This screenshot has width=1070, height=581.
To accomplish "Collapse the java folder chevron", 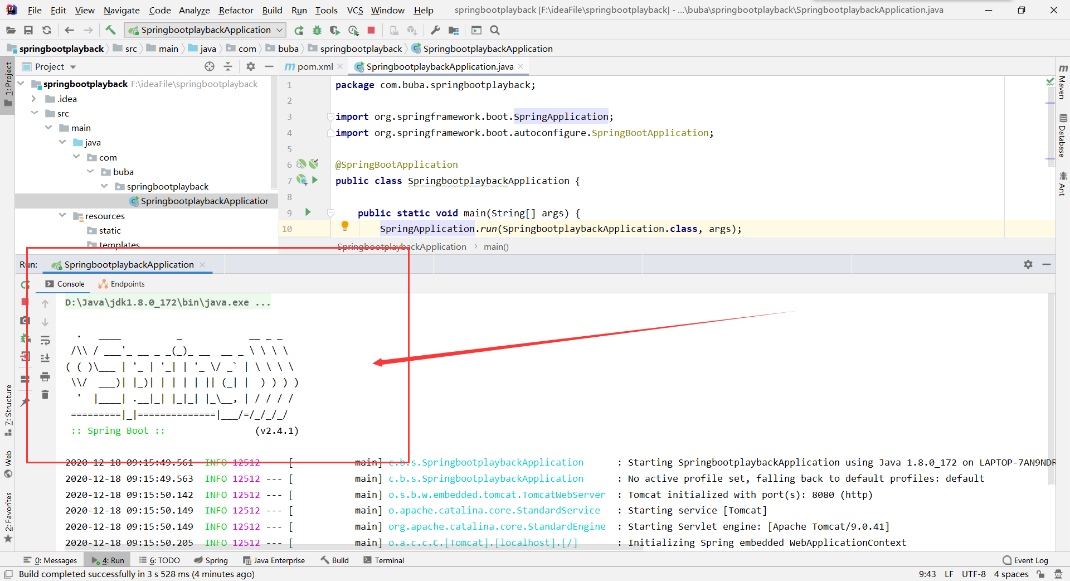I will click(x=62, y=142).
